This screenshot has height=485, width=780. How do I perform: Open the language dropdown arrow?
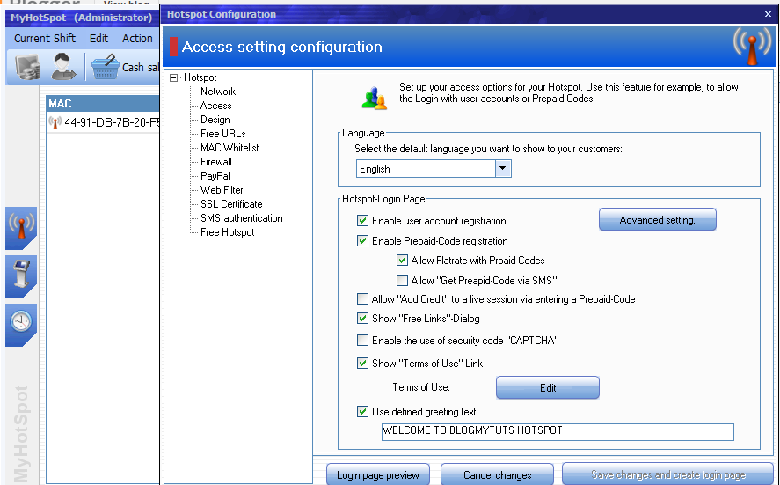click(x=503, y=168)
